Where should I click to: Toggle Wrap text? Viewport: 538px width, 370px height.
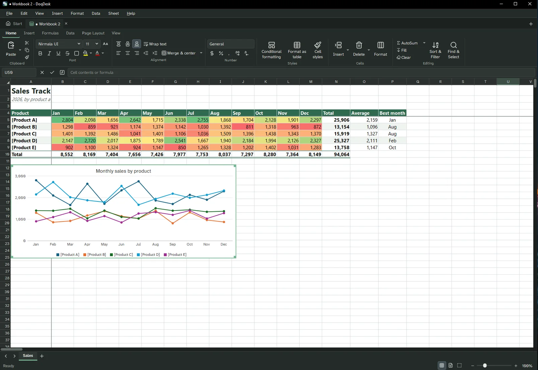pos(155,44)
